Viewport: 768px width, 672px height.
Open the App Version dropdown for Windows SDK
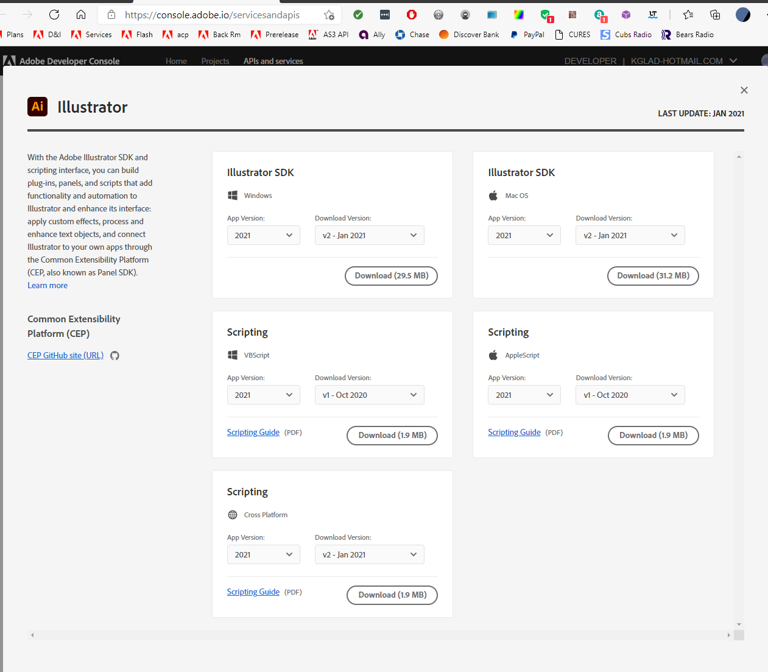pos(263,235)
